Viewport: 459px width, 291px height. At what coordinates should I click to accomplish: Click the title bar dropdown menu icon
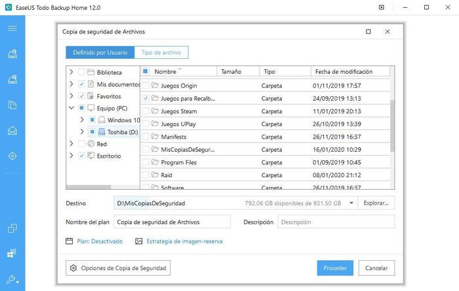[382, 7]
